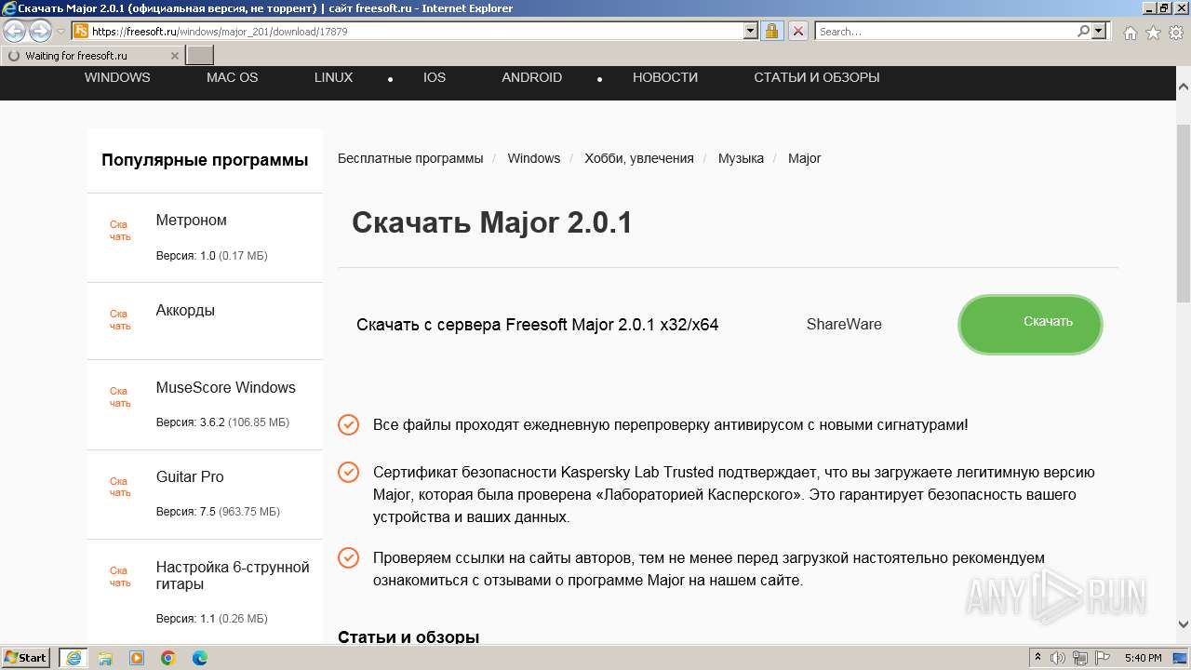Open the ANDROID site menu
The height and width of the screenshot is (670, 1191).
point(531,77)
